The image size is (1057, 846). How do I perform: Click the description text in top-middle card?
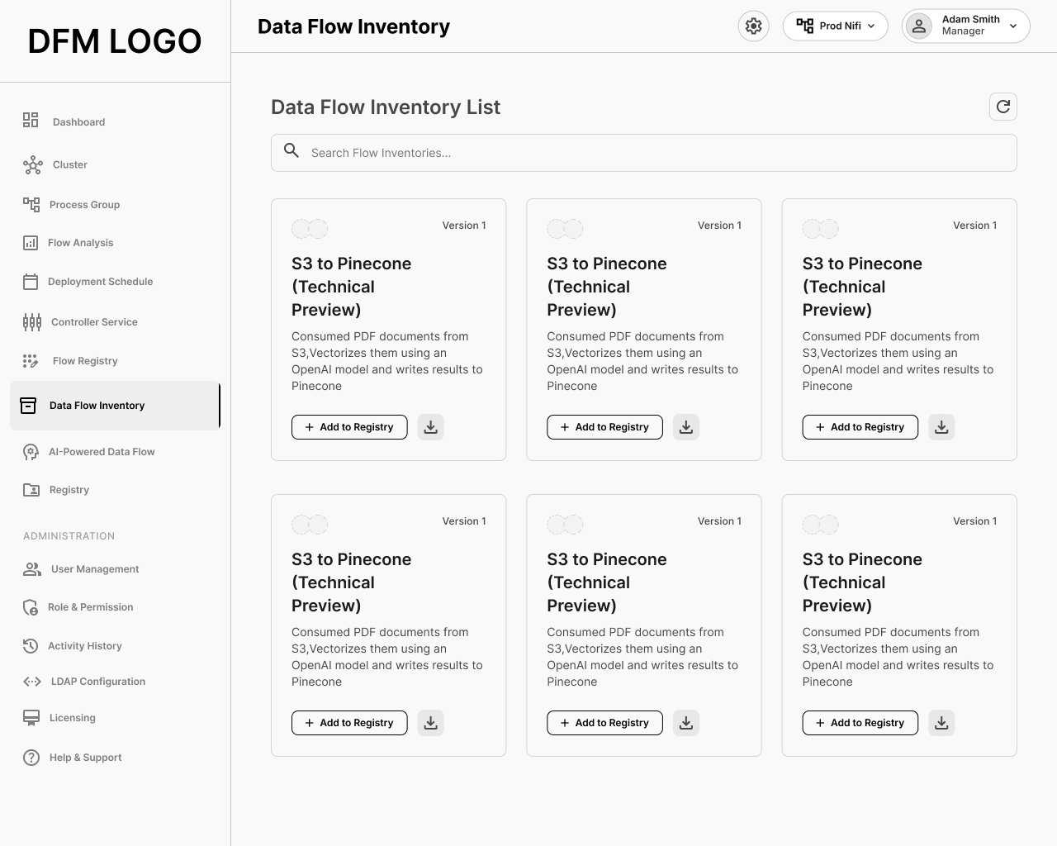pyautogui.click(x=642, y=361)
